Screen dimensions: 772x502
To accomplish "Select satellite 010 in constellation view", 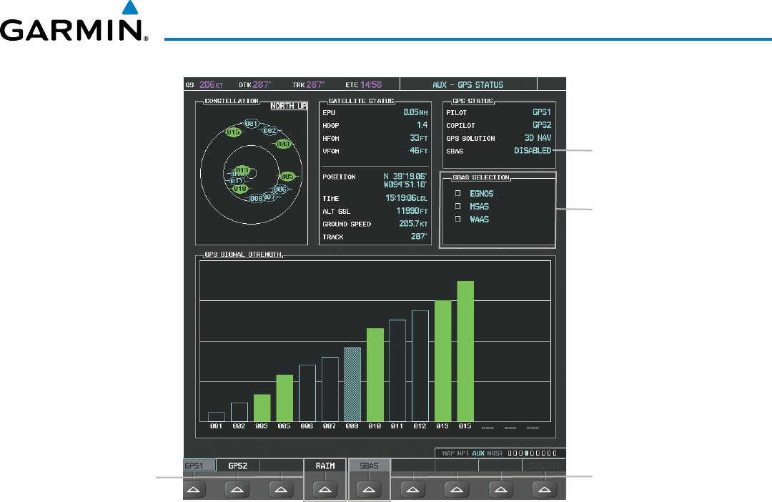I will (x=239, y=189).
